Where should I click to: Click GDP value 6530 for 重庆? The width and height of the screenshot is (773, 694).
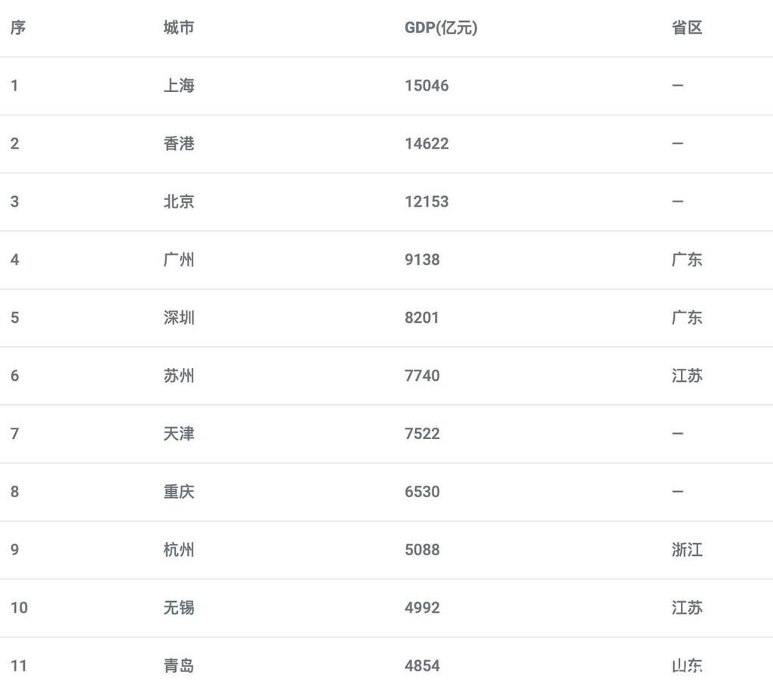[x=422, y=492]
